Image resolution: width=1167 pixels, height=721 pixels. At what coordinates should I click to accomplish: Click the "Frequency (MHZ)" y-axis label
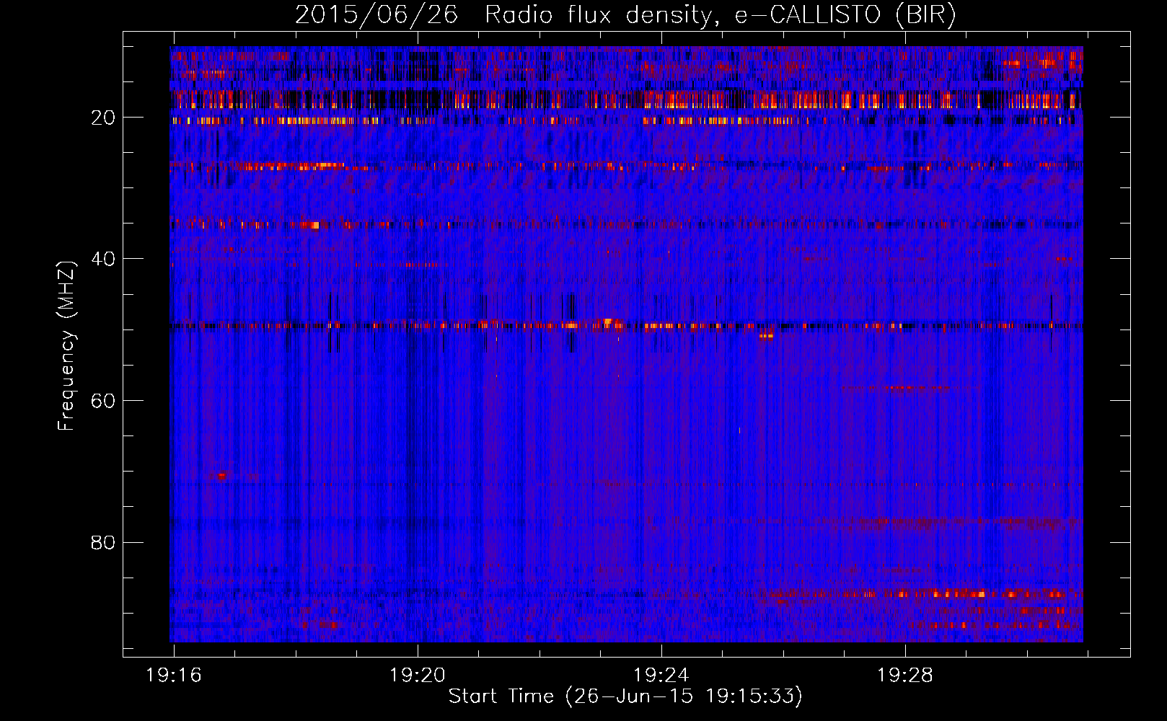(66, 346)
